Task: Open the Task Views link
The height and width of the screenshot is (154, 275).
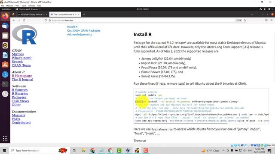Action: [20, 101]
